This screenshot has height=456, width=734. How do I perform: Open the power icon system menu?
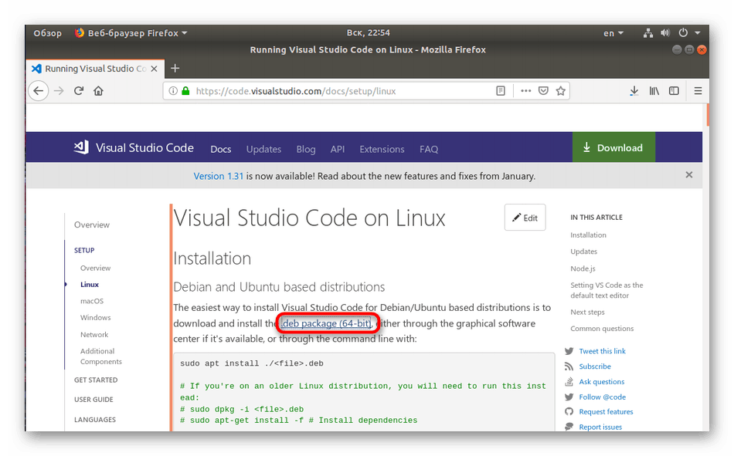point(683,32)
